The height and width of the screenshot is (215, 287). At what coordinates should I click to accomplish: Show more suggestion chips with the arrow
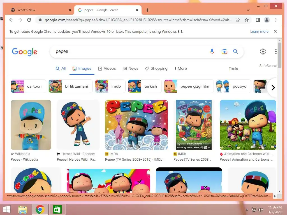(x=273, y=88)
